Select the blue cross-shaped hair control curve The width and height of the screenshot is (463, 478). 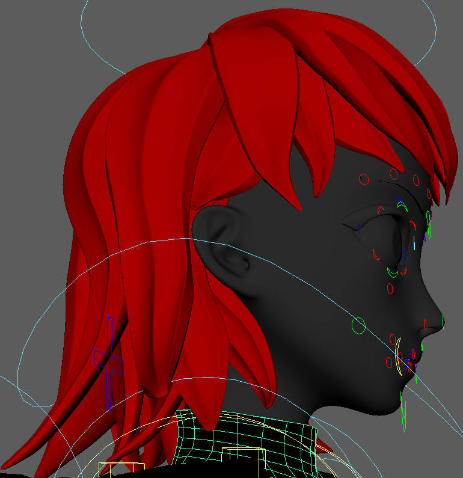(x=109, y=363)
